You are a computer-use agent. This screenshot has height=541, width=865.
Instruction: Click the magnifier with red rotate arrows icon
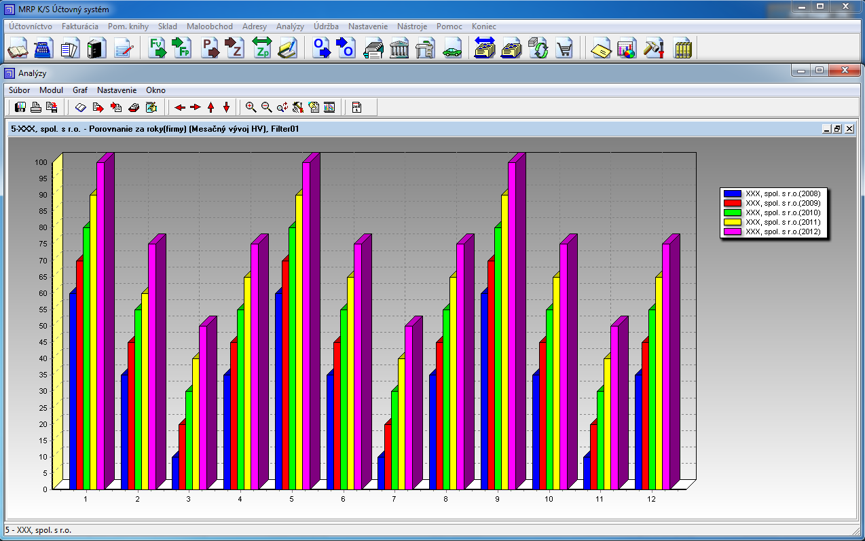282,107
